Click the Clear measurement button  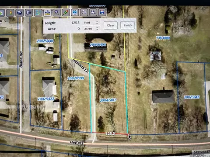(111, 25)
